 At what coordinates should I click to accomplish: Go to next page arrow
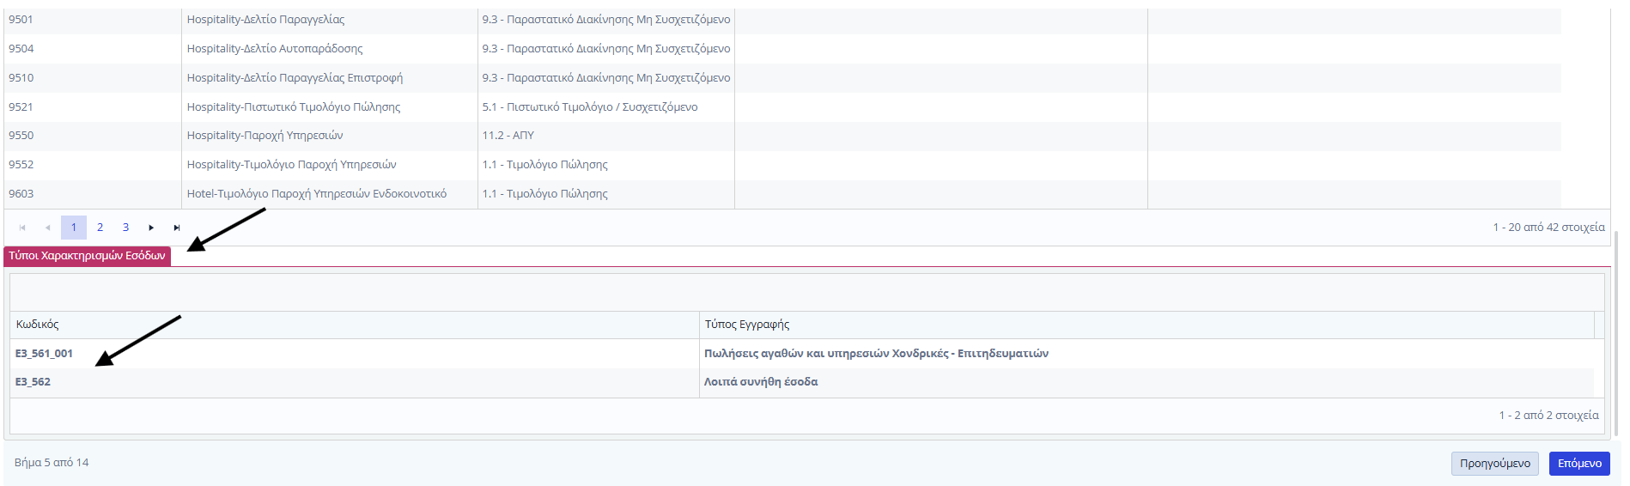(x=151, y=228)
